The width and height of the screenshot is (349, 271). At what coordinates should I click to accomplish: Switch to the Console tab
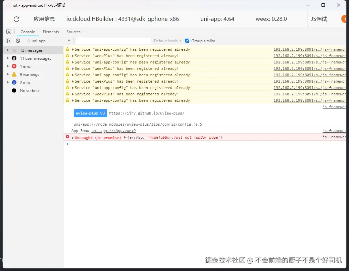point(28,32)
